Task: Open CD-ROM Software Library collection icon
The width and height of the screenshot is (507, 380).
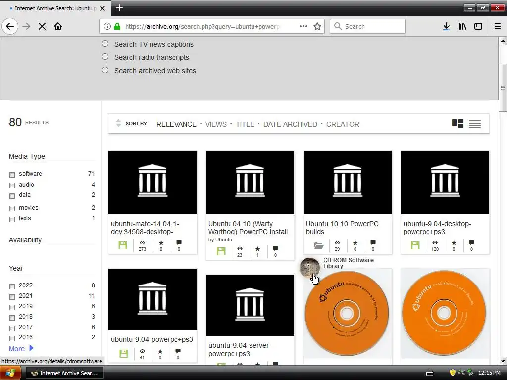Action: click(x=309, y=268)
